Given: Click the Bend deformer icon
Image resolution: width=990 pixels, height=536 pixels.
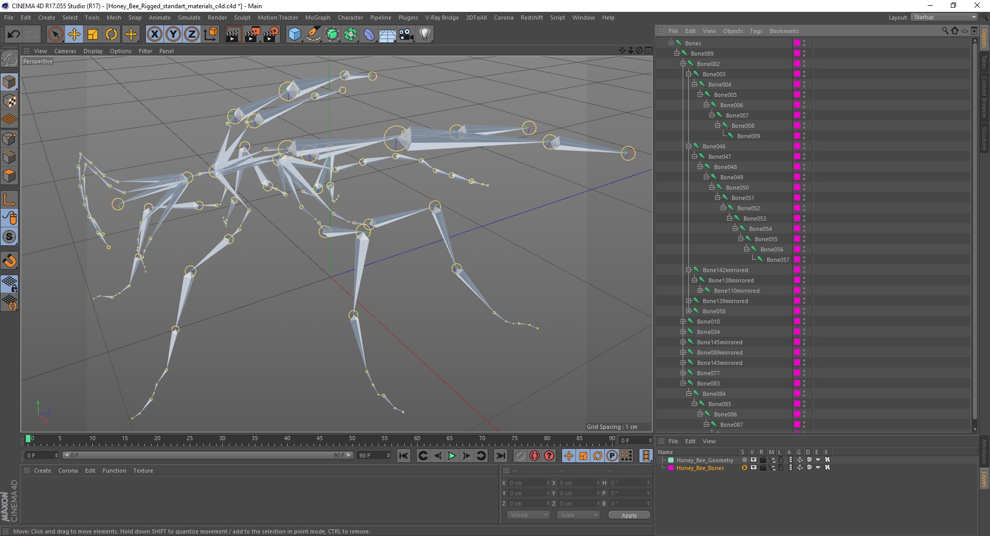Looking at the screenshot, I should pos(369,35).
